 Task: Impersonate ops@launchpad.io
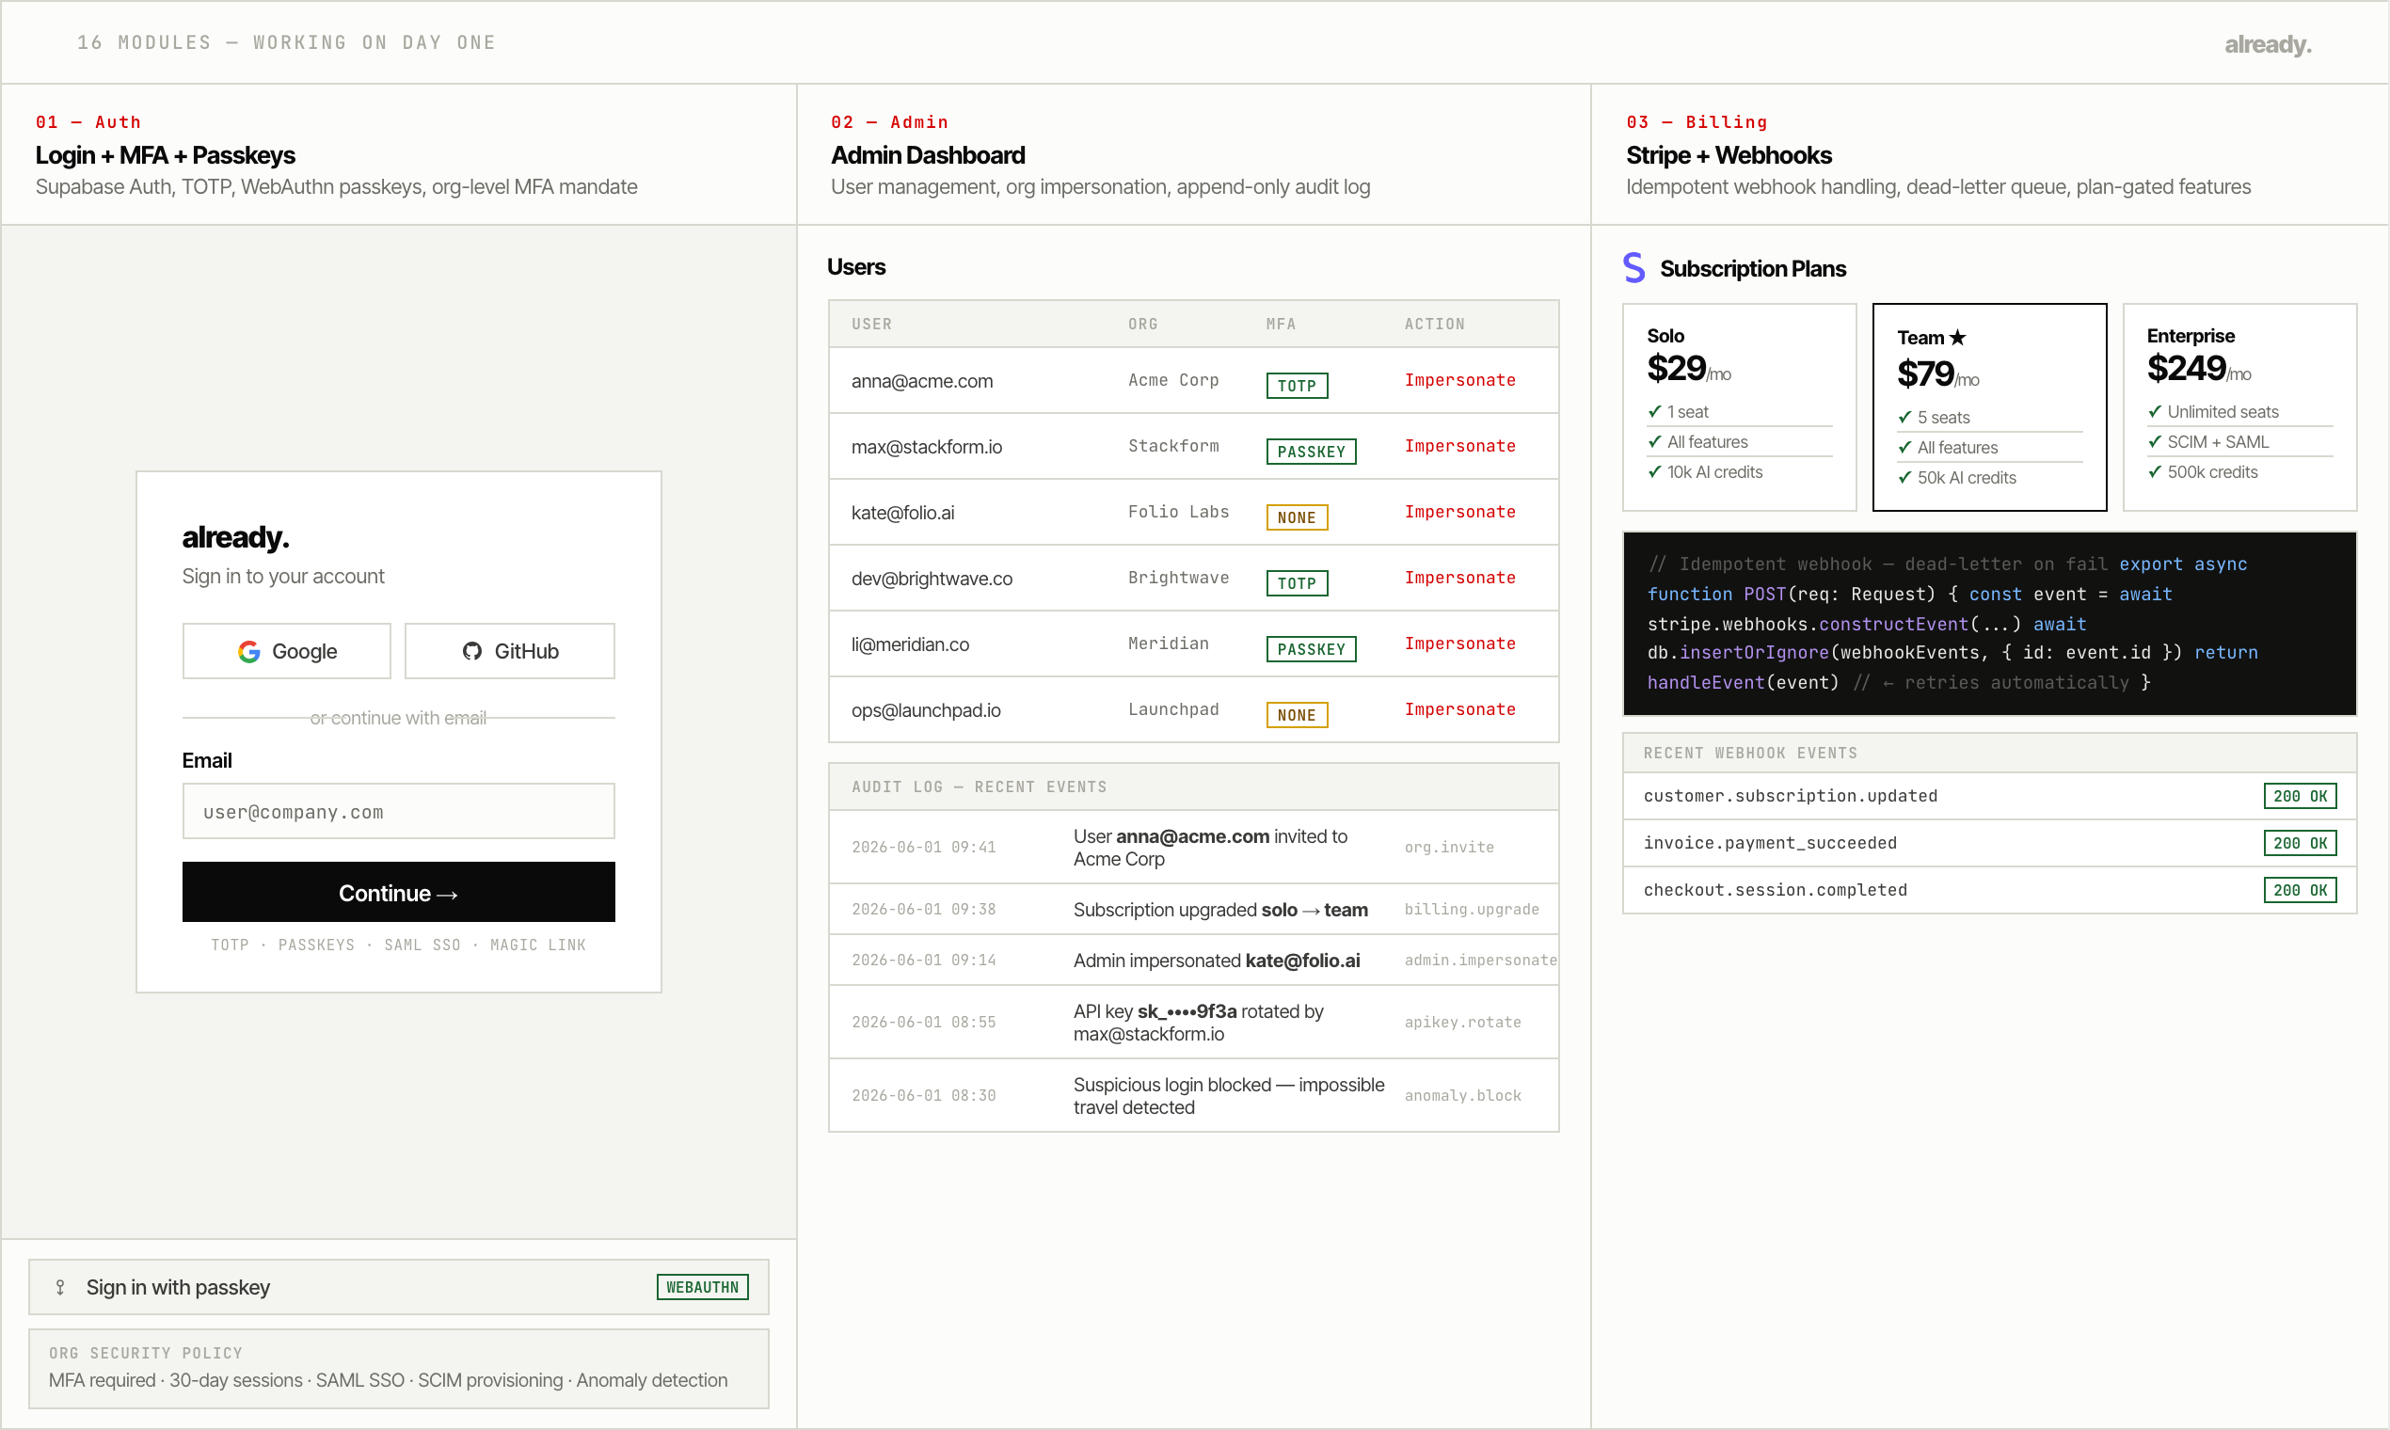(x=1460, y=709)
